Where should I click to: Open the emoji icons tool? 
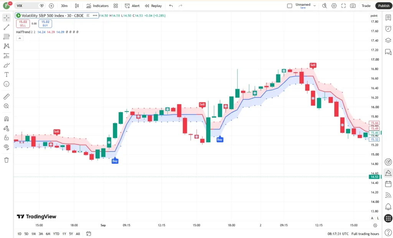[x=7, y=84]
